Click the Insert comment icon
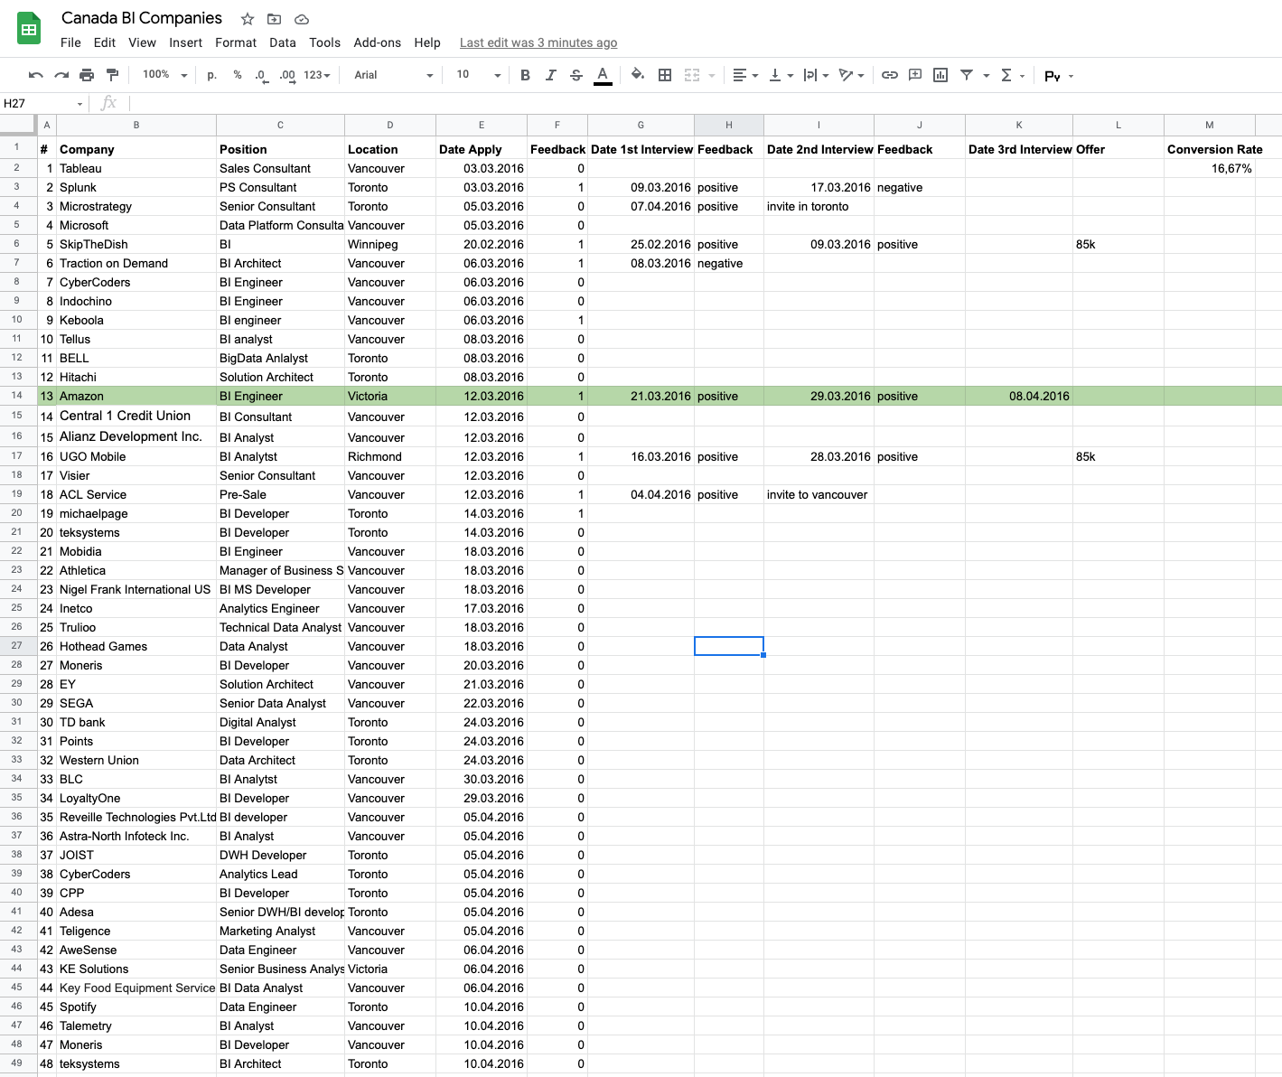 tap(915, 75)
